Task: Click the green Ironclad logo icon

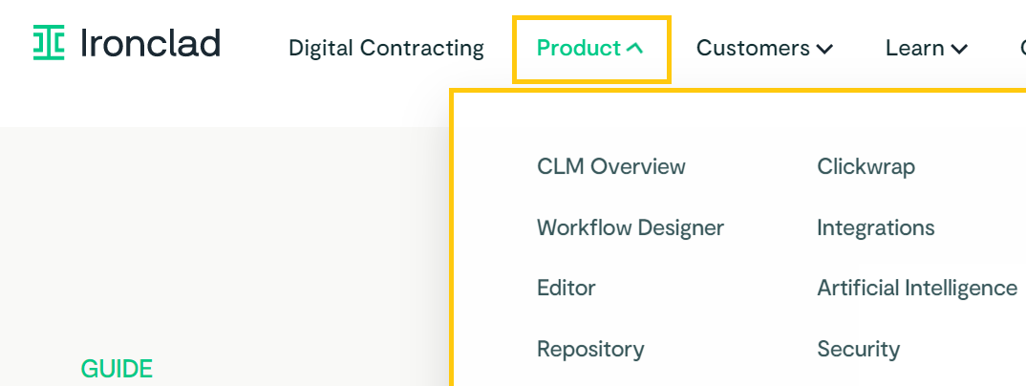Action: (x=49, y=43)
